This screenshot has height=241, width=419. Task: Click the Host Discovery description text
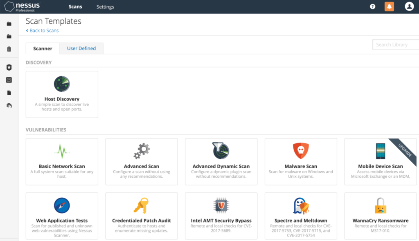tap(62, 107)
